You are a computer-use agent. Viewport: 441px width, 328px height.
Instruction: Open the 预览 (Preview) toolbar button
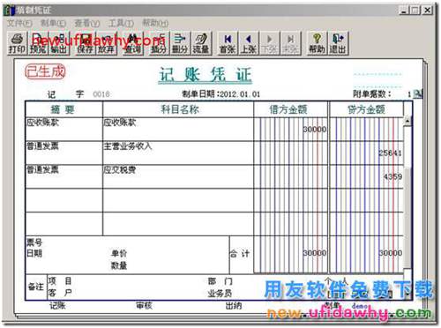(38, 43)
